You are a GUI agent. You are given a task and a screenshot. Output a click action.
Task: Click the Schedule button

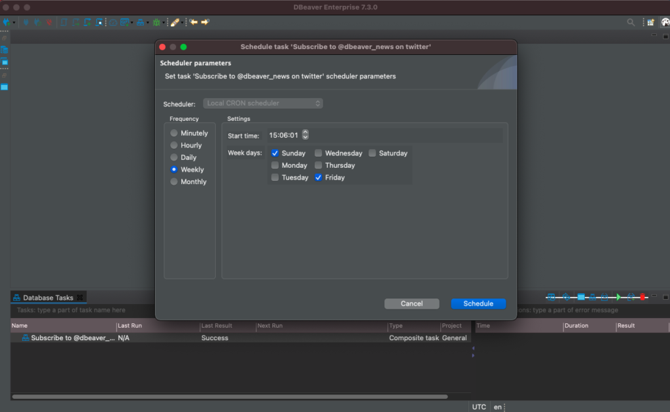point(478,304)
